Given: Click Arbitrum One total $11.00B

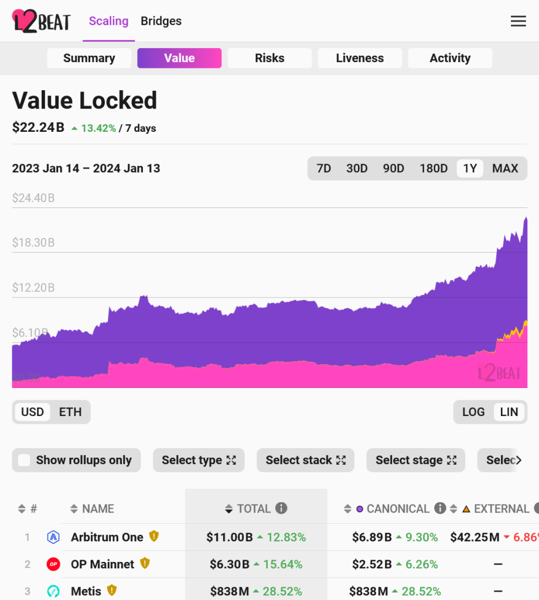Looking at the screenshot, I should point(230,537).
